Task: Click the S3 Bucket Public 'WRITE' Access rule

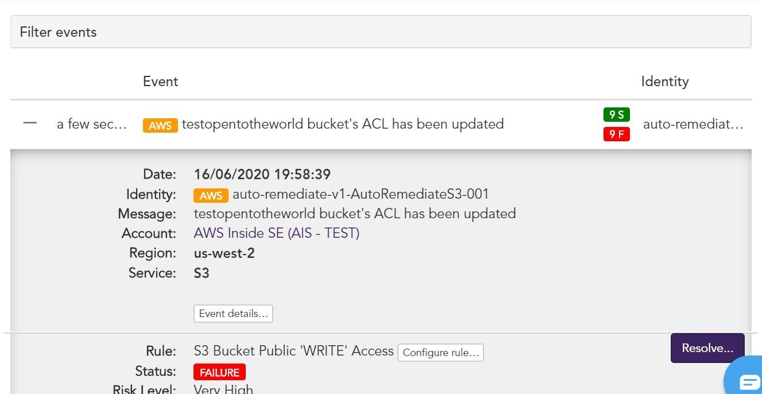Action: coord(294,351)
